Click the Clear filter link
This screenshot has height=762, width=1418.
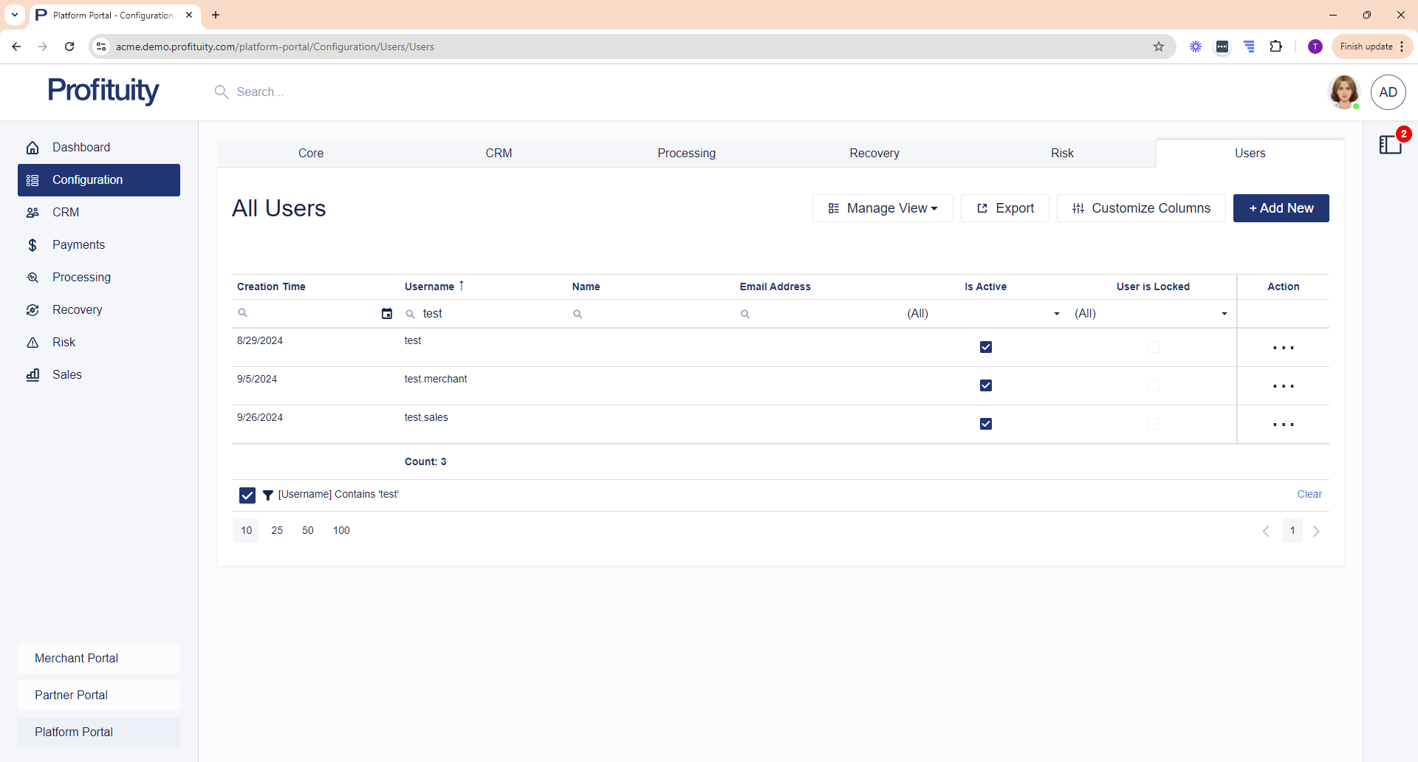(x=1309, y=495)
